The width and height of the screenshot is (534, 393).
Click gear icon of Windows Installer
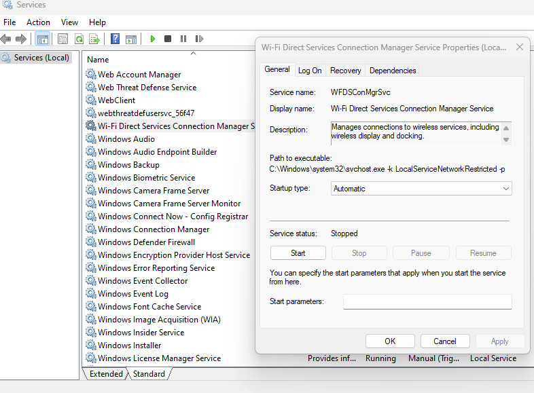[x=90, y=345]
